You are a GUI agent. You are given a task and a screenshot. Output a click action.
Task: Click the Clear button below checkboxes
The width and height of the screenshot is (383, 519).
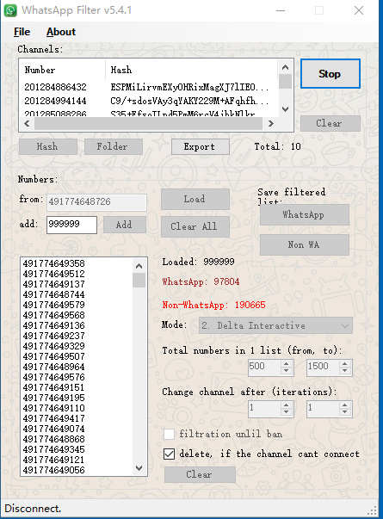pos(200,474)
